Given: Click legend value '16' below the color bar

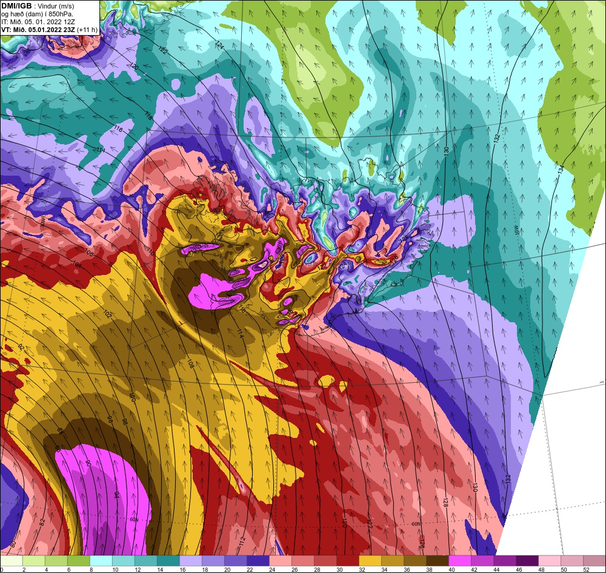Looking at the screenshot, I should click(x=182, y=569).
